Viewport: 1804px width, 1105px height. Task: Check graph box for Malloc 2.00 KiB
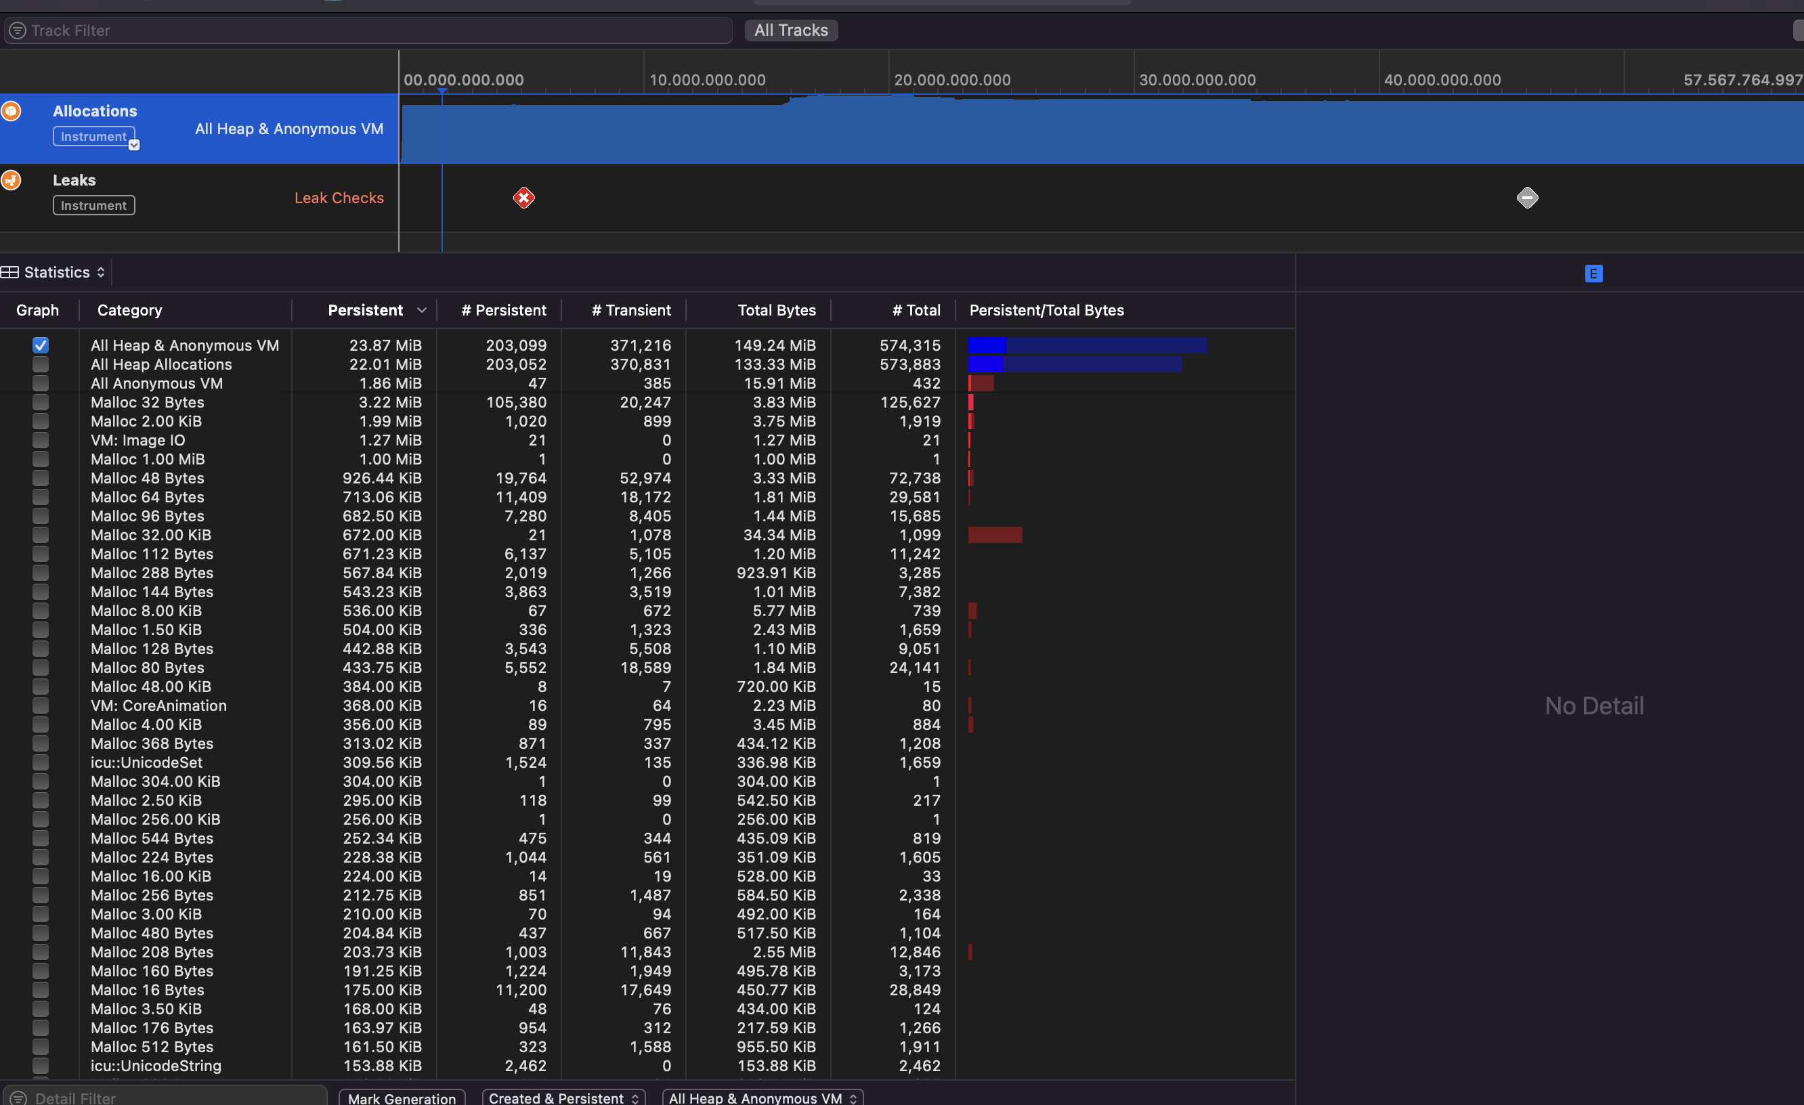(40, 421)
